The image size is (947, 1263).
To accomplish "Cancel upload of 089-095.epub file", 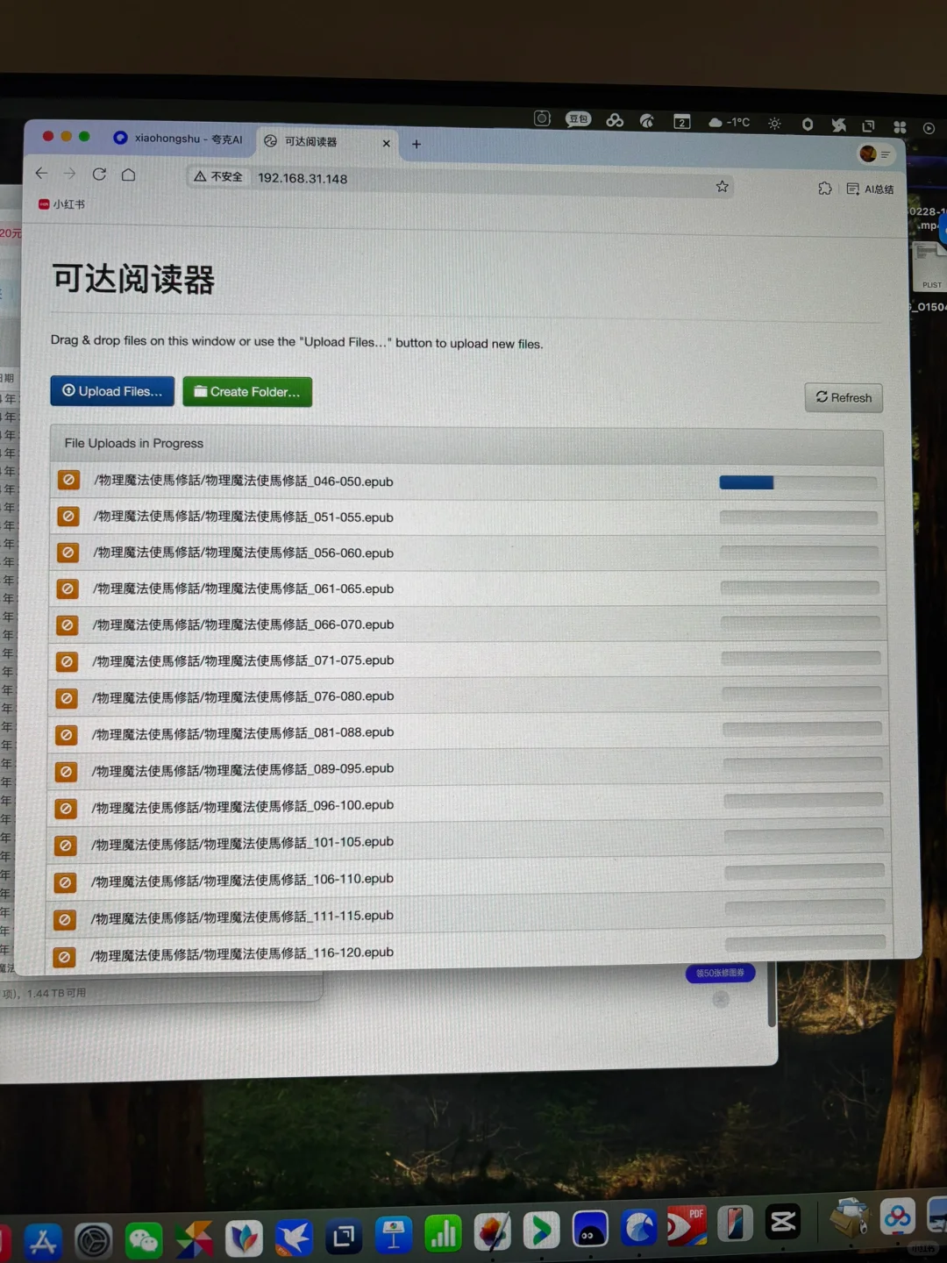I will coord(66,772).
